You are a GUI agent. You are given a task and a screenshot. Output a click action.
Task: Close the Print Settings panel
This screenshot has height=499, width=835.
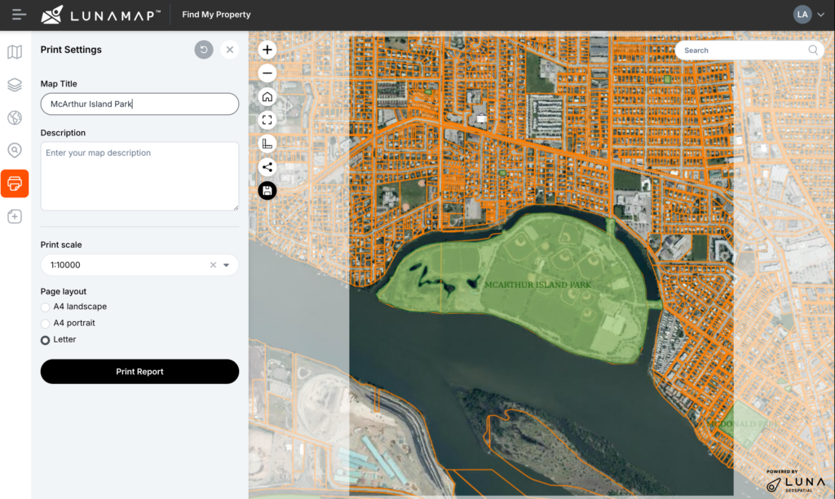click(229, 50)
